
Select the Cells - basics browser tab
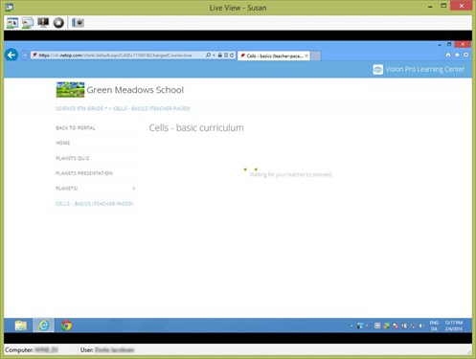click(x=274, y=56)
